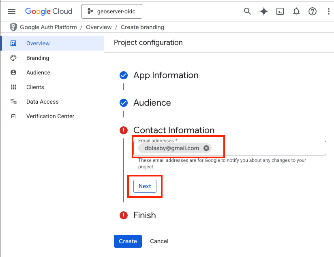Click the Next button
334x257 pixels.
coord(145,186)
